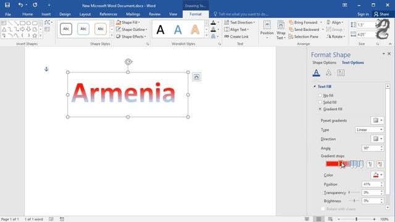Click the anchor icon near text box
This screenshot has width=395, height=222.
point(46,68)
